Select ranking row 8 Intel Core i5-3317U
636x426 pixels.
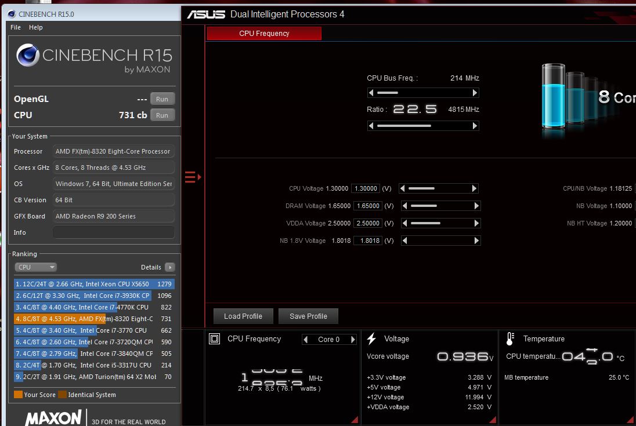click(94, 365)
